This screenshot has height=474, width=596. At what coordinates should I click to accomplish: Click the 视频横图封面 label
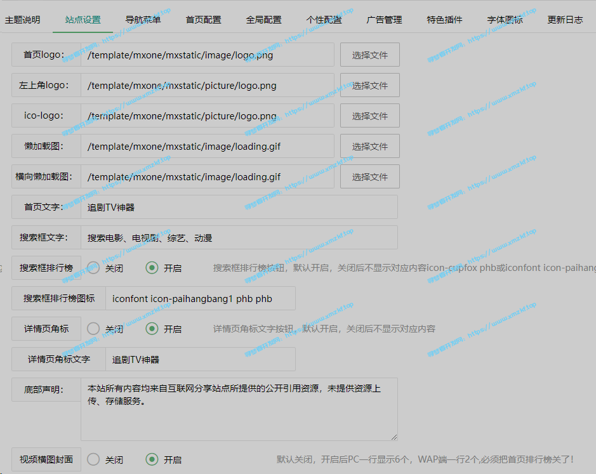(x=46, y=459)
